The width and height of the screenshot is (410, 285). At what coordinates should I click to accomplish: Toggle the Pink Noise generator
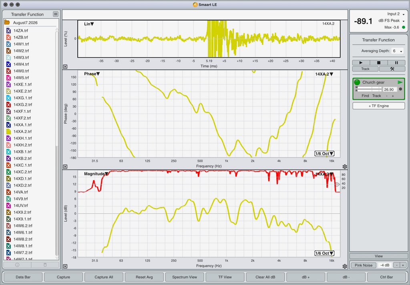tap(364, 265)
